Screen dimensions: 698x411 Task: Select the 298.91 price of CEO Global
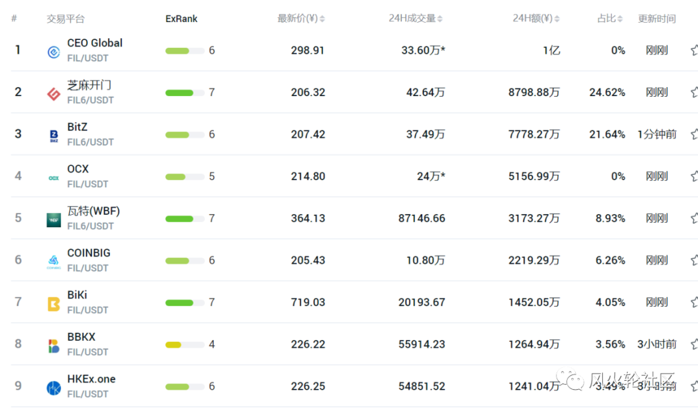(x=308, y=50)
